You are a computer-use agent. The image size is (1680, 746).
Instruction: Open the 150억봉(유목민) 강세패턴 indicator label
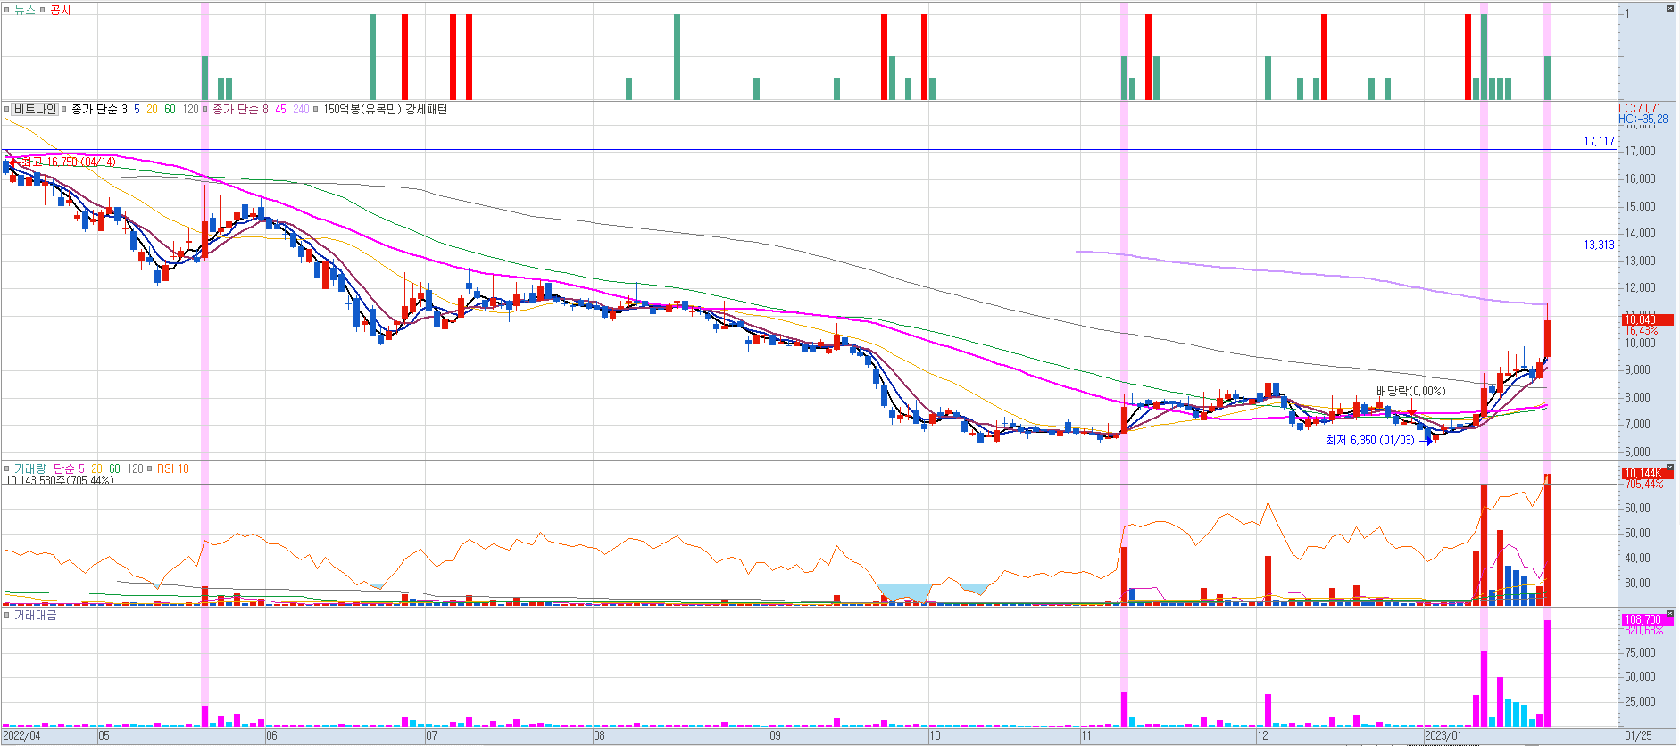click(x=385, y=109)
